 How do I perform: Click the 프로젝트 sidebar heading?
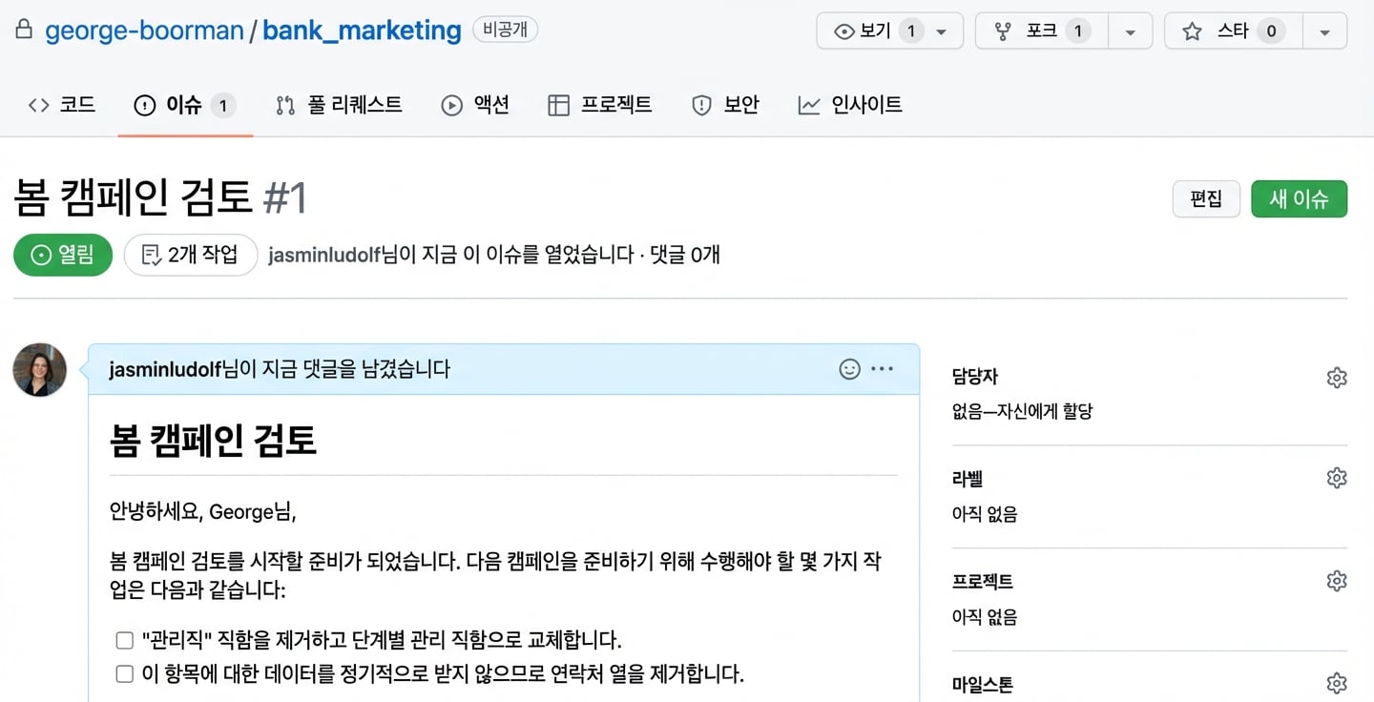coord(983,581)
